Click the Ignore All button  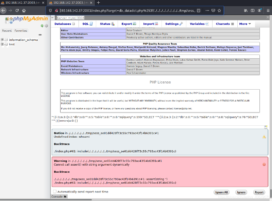(x=222, y=192)
